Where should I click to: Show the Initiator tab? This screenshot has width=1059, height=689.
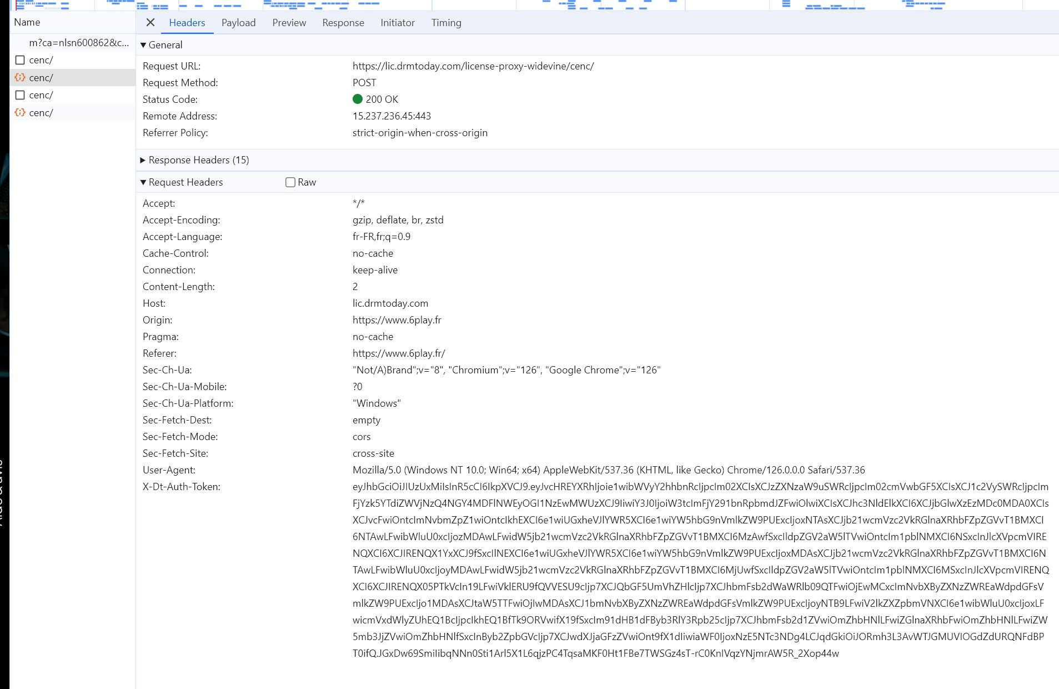[x=398, y=23]
